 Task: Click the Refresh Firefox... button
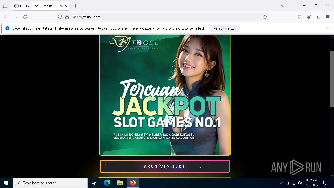225,28
